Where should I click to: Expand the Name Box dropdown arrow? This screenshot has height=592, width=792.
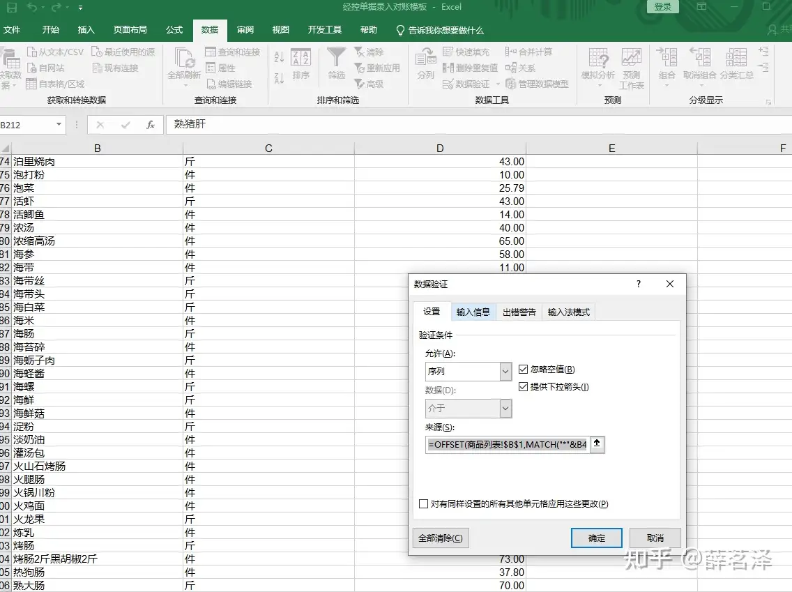coord(59,125)
